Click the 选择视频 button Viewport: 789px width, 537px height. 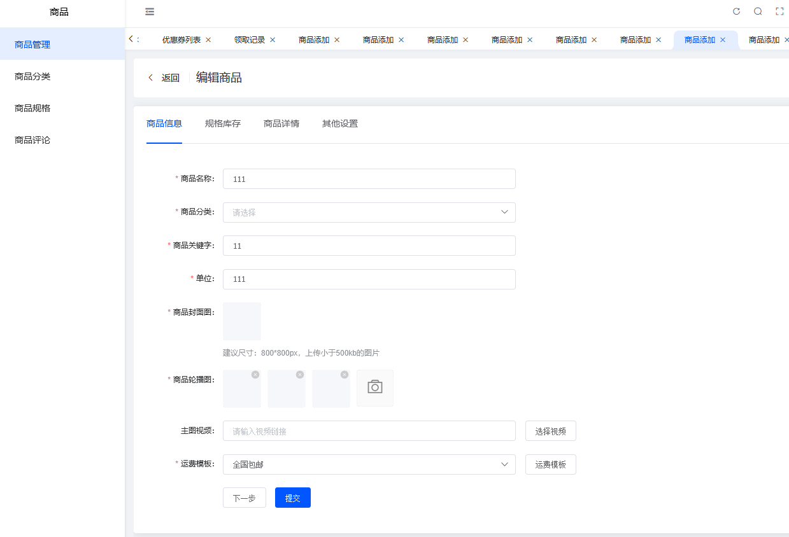(551, 431)
